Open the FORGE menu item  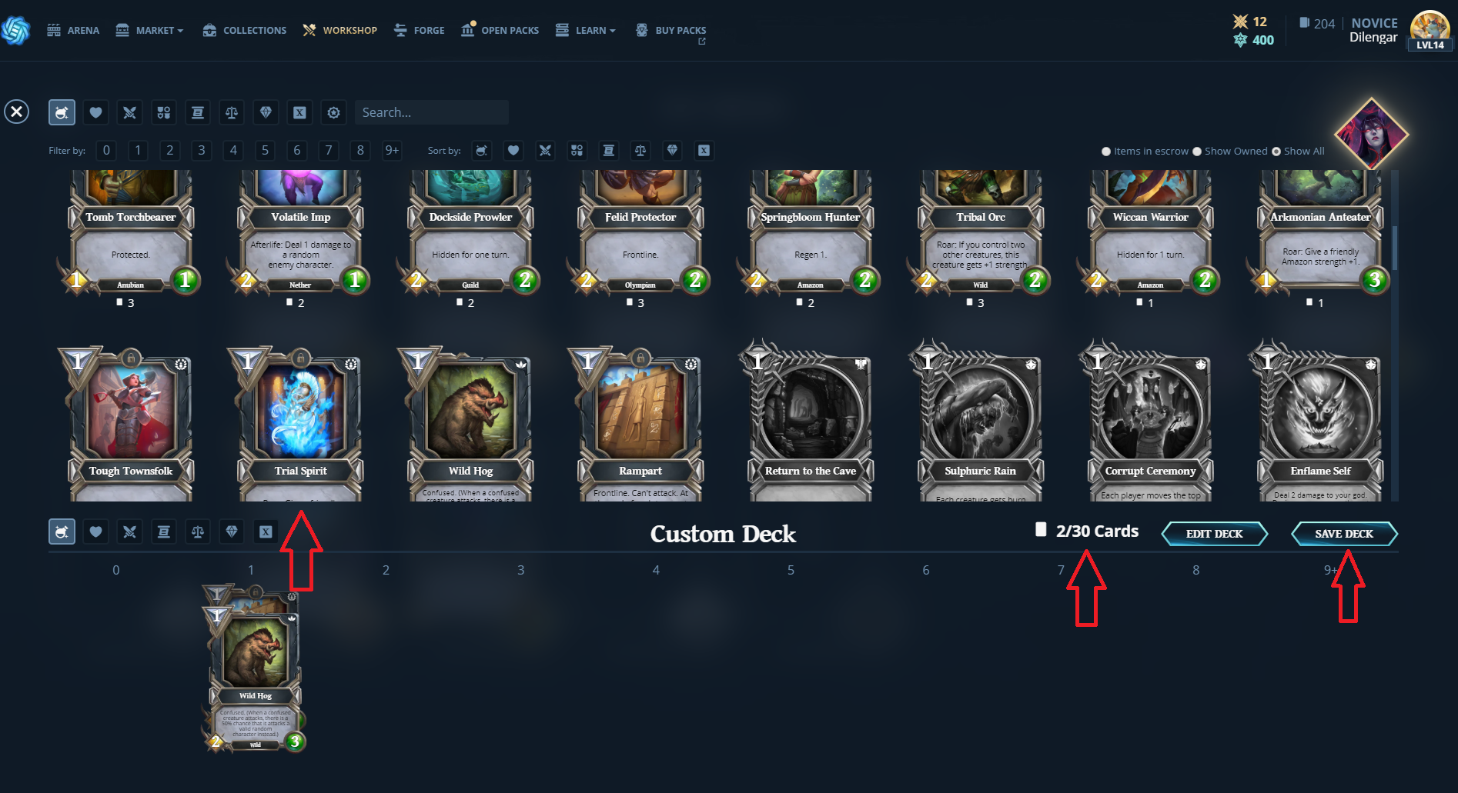pyautogui.click(x=419, y=30)
